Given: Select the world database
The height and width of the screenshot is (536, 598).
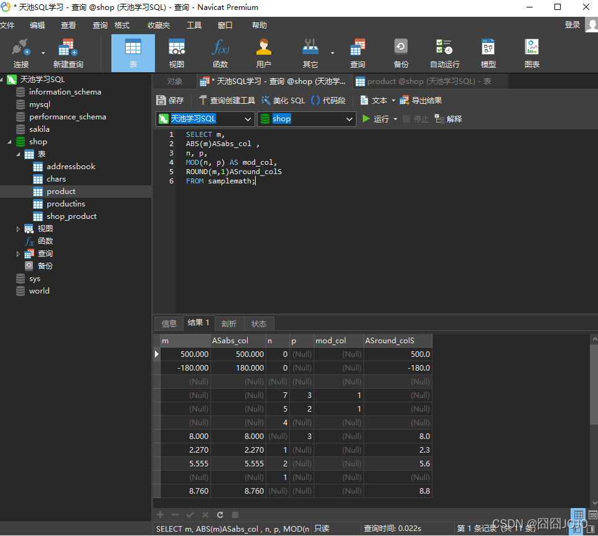Looking at the screenshot, I should coord(39,291).
